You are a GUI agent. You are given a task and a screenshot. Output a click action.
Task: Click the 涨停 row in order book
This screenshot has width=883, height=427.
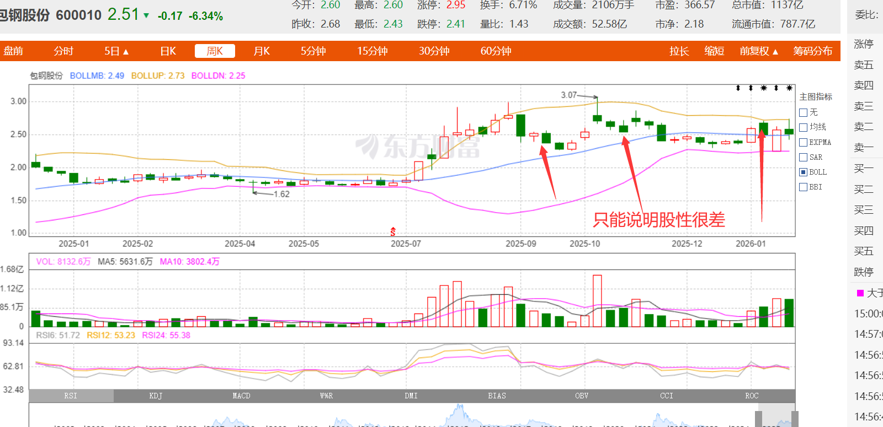coord(865,44)
